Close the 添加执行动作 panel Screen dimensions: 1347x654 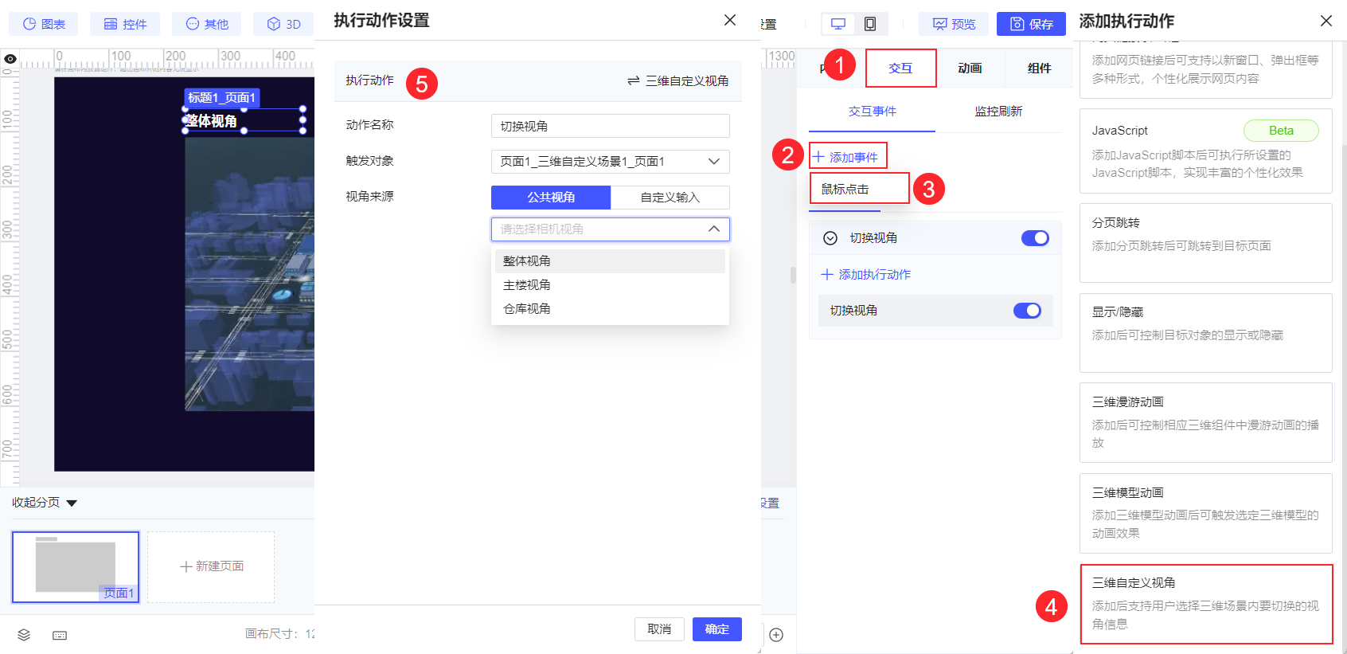click(x=1326, y=21)
